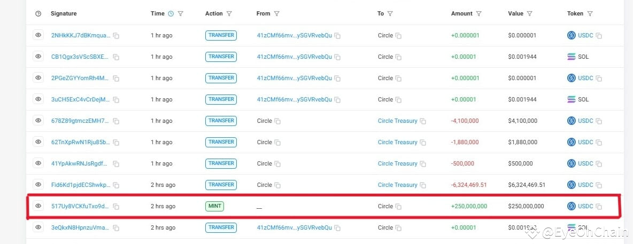Copy From address in first row

pyautogui.click(x=337, y=36)
